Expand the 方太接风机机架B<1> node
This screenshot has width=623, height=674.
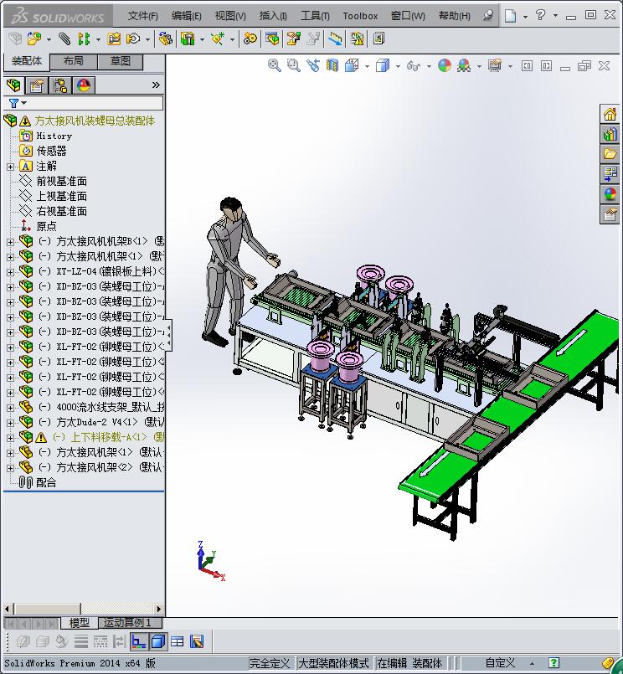click(x=10, y=242)
